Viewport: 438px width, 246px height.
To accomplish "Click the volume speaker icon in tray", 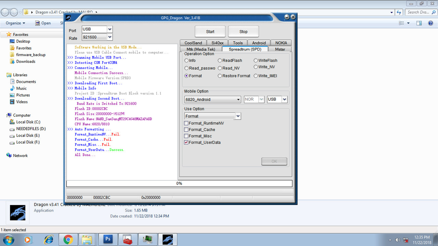I will (x=398, y=240).
